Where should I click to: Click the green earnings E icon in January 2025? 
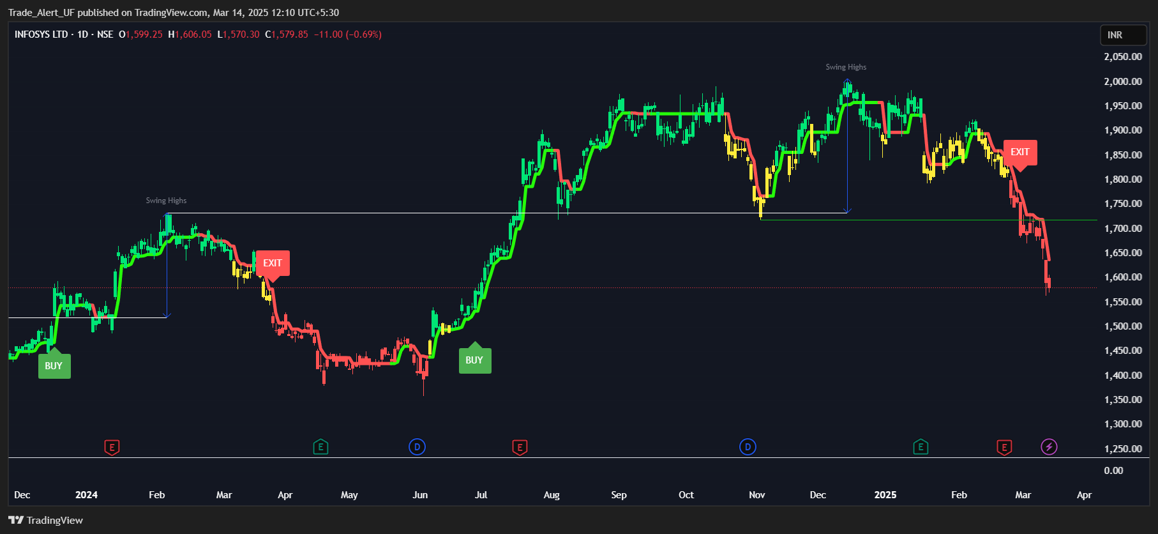coord(920,447)
